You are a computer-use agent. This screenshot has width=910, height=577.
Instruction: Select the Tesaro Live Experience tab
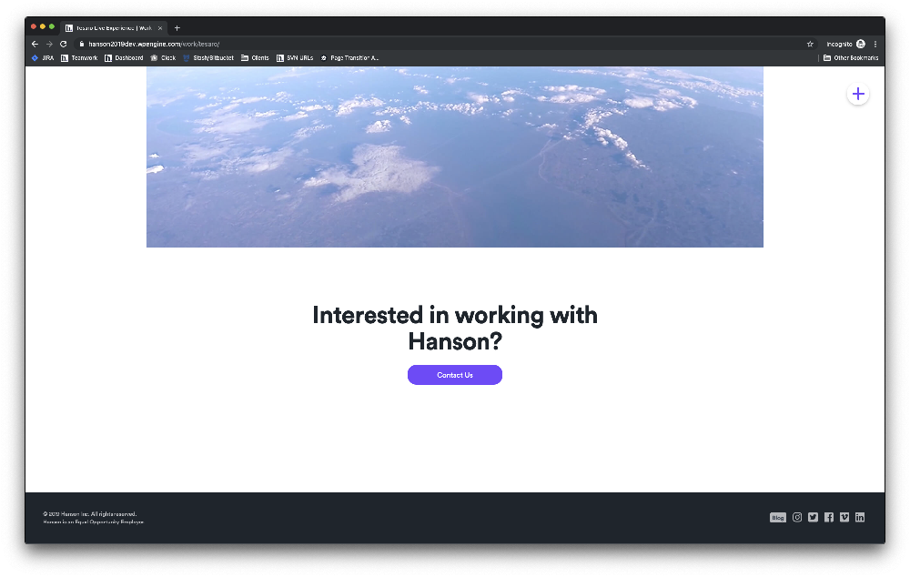click(x=114, y=28)
